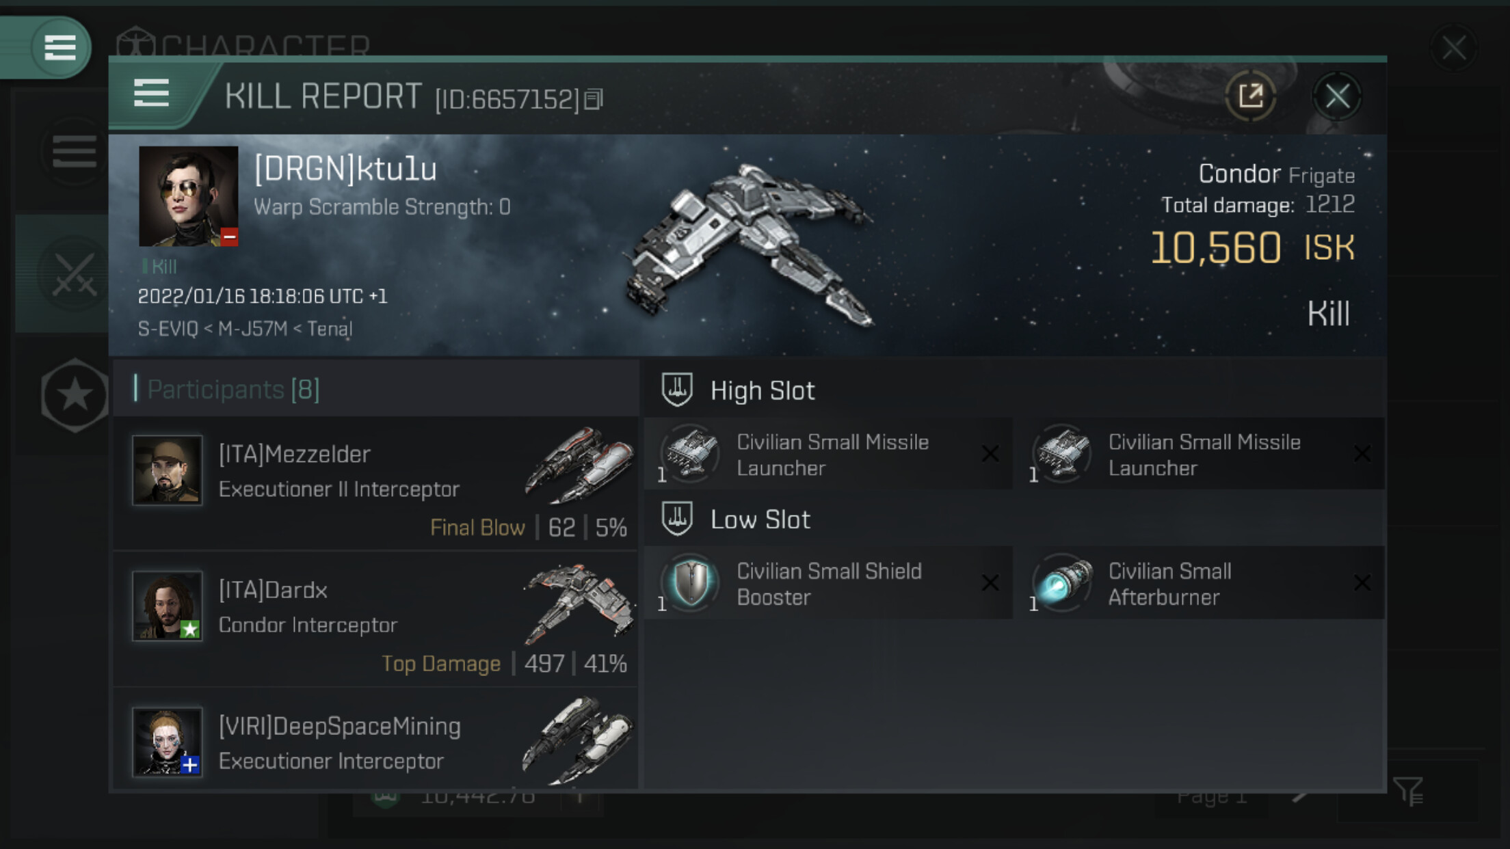The width and height of the screenshot is (1510, 849).
Task: Click the Low Slot shield icon
Action: pyautogui.click(x=677, y=519)
